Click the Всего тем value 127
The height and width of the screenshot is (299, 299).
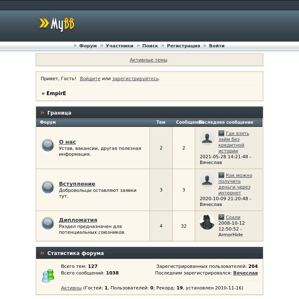(x=93, y=266)
